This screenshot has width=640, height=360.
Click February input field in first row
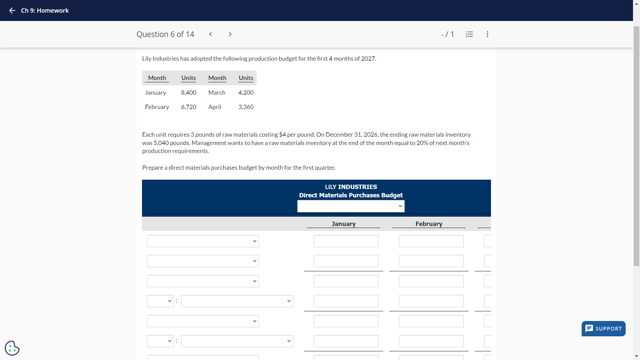point(431,241)
